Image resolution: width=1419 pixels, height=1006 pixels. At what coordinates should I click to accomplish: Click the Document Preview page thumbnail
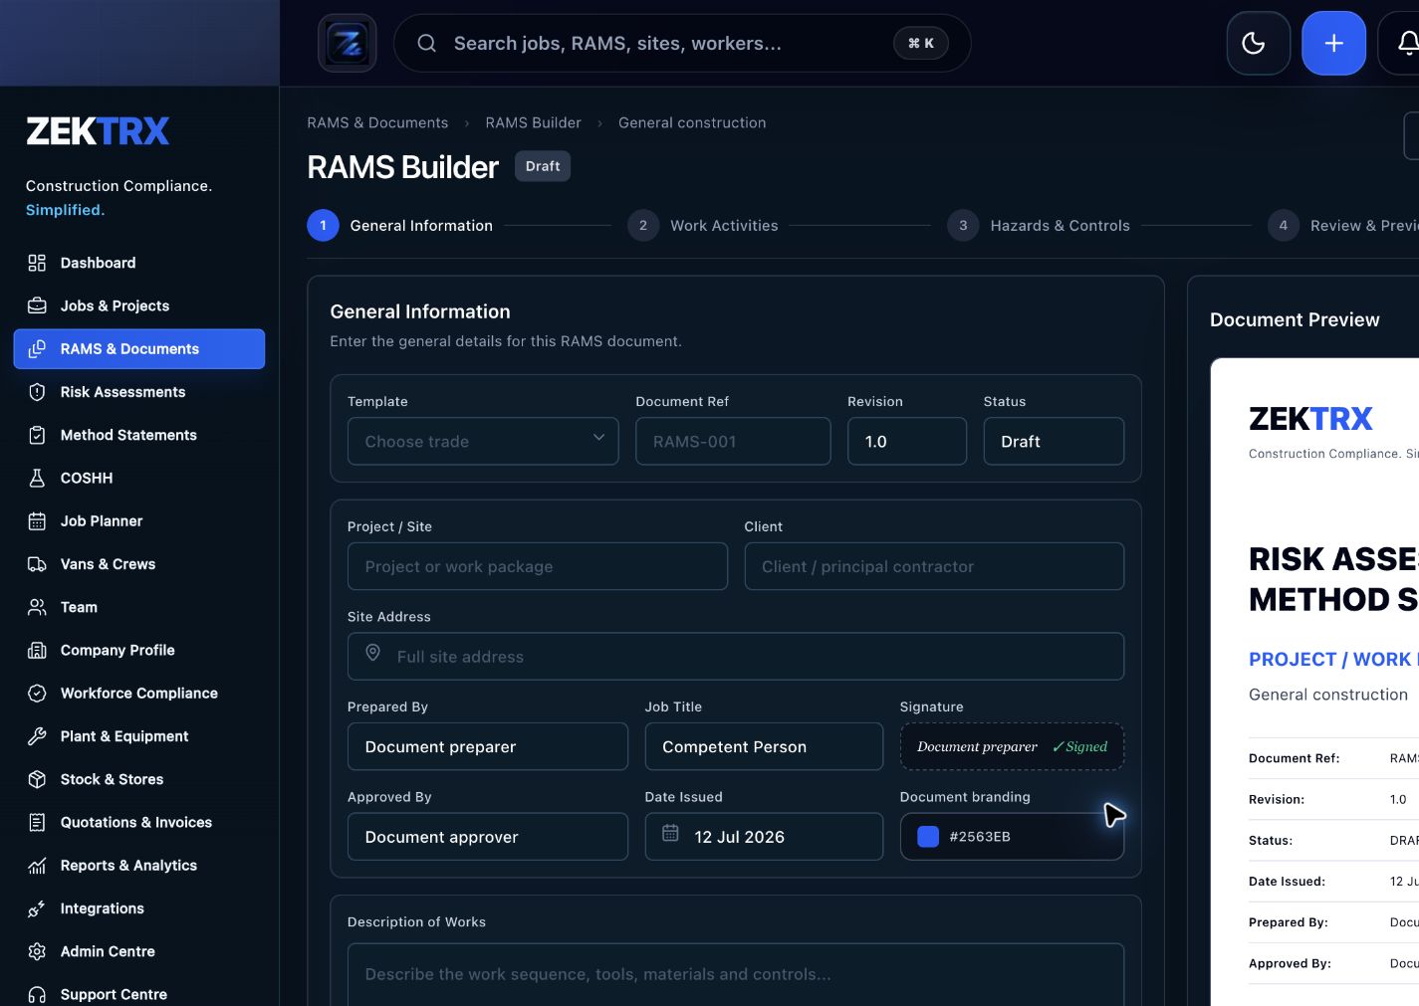pos(1315,682)
